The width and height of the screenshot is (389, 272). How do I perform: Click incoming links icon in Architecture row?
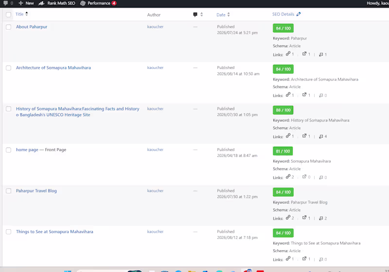click(321, 95)
